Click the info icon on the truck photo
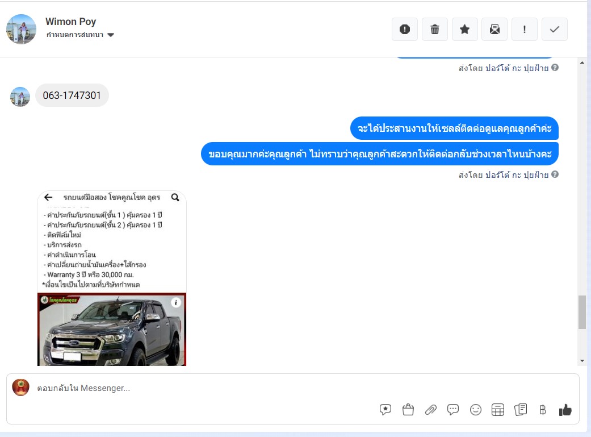The image size is (591, 437). pyautogui.click(x=175, y=302)
